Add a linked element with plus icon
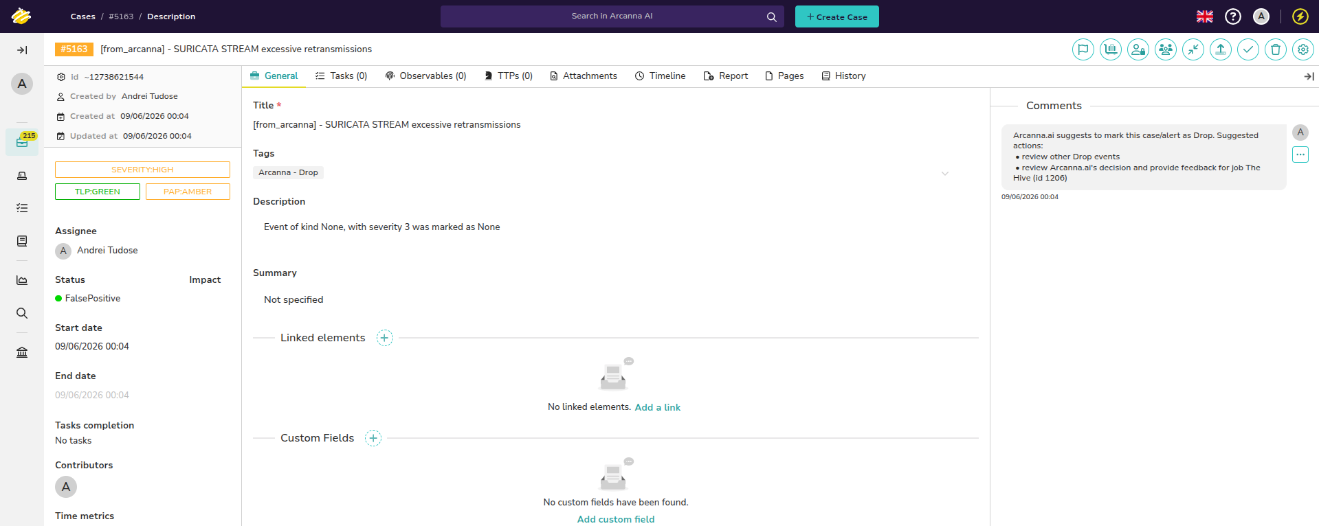1319x526 pixels. (385, 338)
